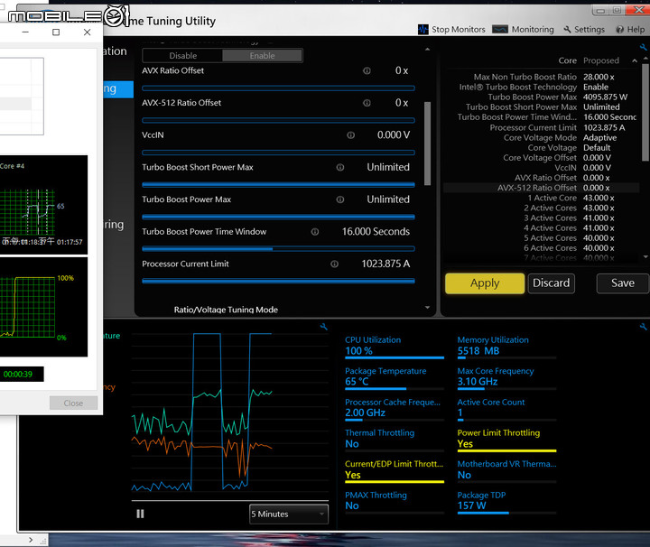Viewport: 650px width, 547px height.
Task: Click Close button in the small white window
Action: [x=73, y=403]
